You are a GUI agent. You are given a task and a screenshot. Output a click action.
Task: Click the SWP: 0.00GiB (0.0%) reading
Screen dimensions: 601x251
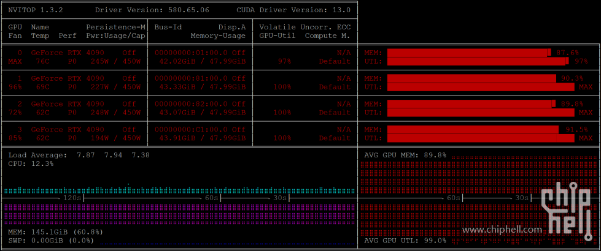coord(51,241)
